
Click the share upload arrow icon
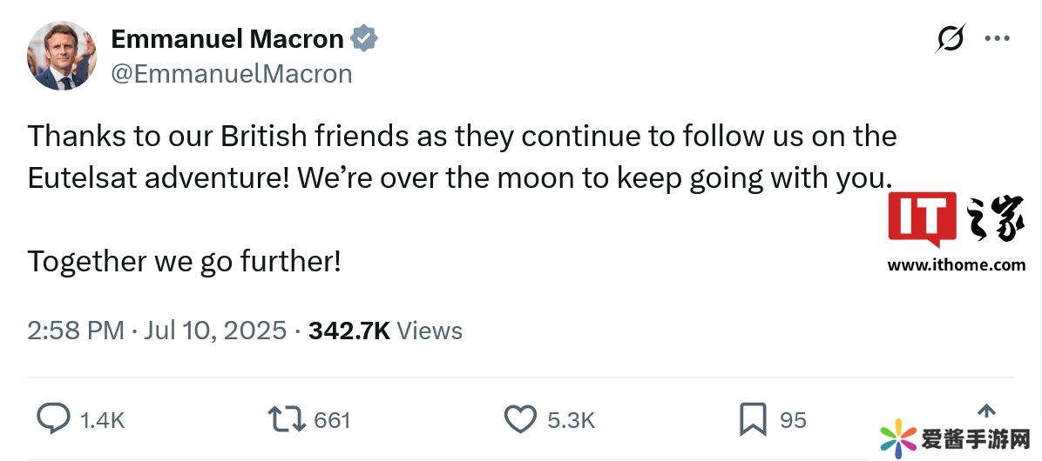coord(985,411)
